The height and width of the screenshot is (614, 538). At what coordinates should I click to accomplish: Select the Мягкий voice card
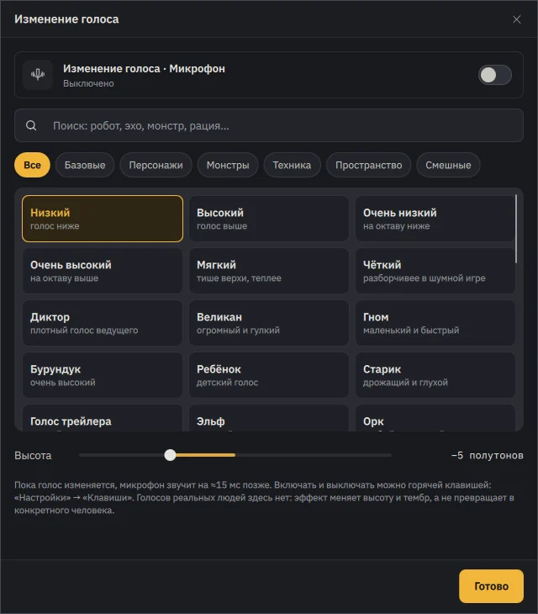(x=269, y=271)
